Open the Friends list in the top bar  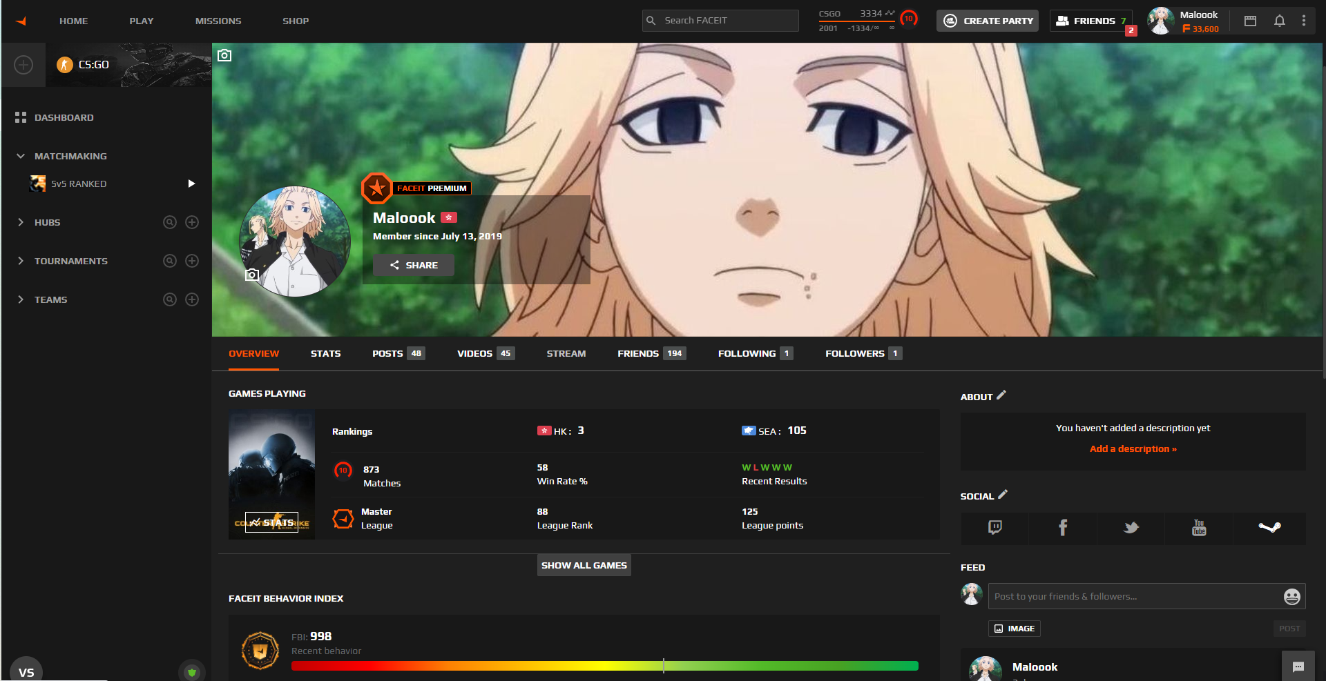[x=1091, y=21]
